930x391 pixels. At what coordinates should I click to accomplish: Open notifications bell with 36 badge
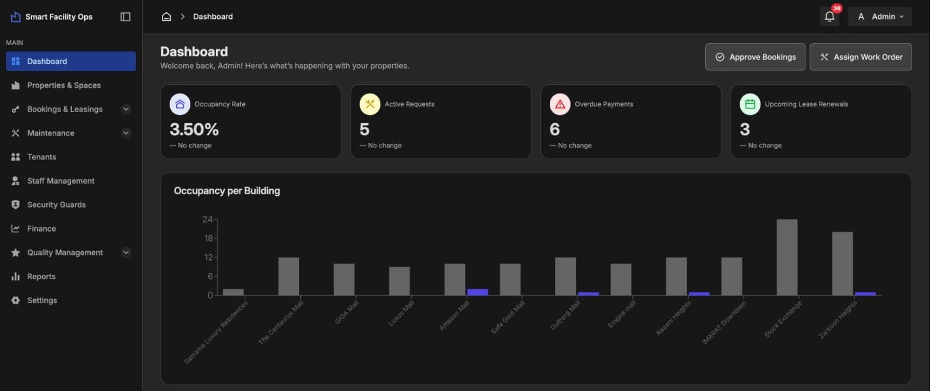(x=830, y=17)
